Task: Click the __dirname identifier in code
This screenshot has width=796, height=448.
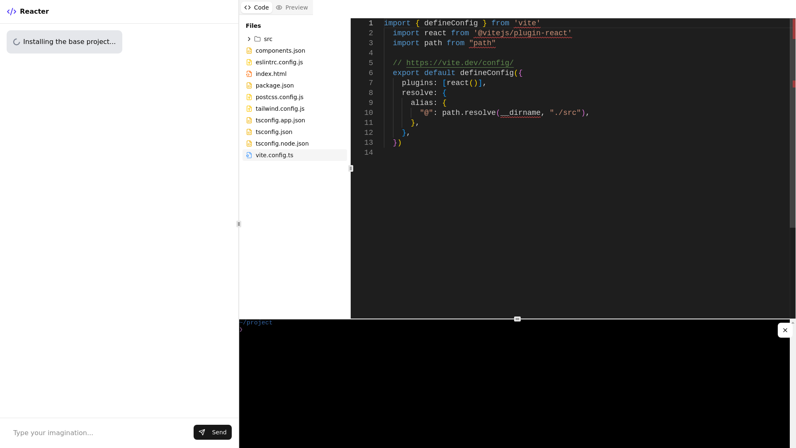Action: pos(520,113)
